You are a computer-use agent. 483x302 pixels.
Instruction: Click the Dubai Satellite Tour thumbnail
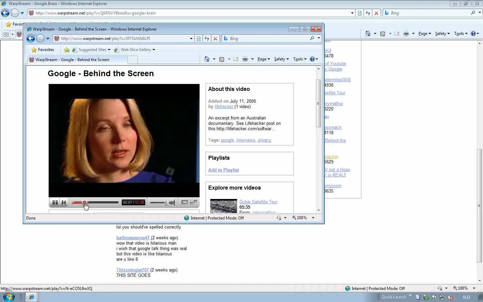coord(223,206)
